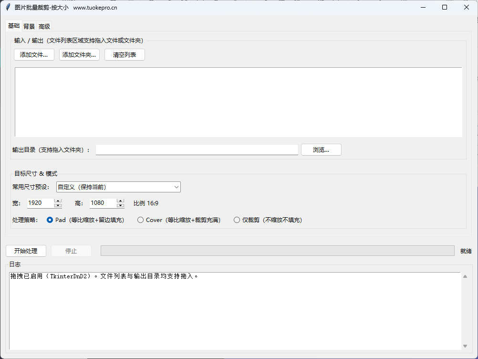Click the feather app icon in title bar
The image size is (478, 359).
pos(8,7)
